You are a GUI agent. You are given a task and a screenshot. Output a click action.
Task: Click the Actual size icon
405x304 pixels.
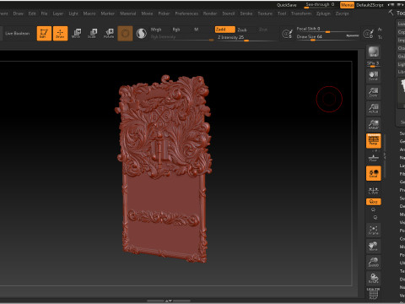374,108
